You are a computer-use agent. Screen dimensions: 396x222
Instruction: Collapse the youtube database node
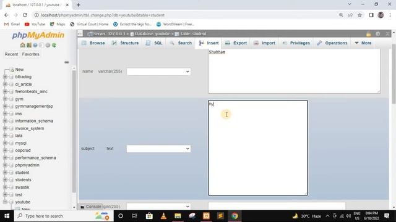click(5, 202)
